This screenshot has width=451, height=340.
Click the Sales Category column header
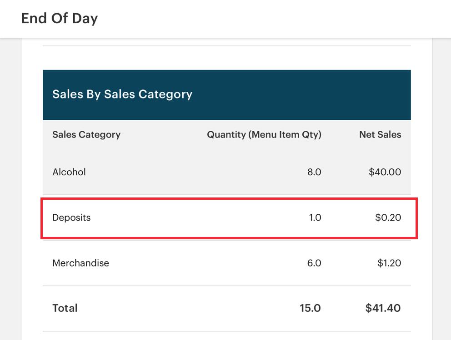[86, 135]
